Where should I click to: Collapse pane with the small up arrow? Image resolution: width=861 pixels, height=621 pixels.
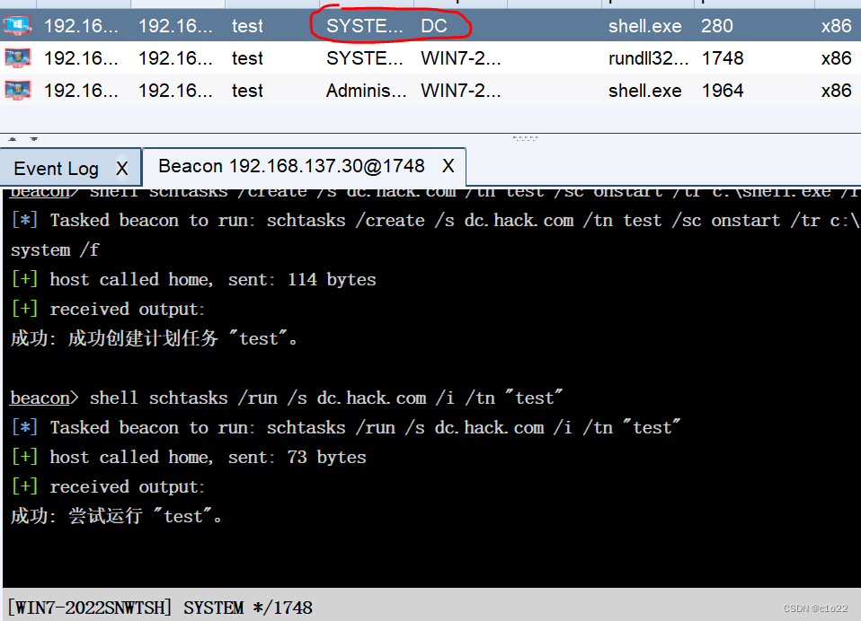click(13, 139)
